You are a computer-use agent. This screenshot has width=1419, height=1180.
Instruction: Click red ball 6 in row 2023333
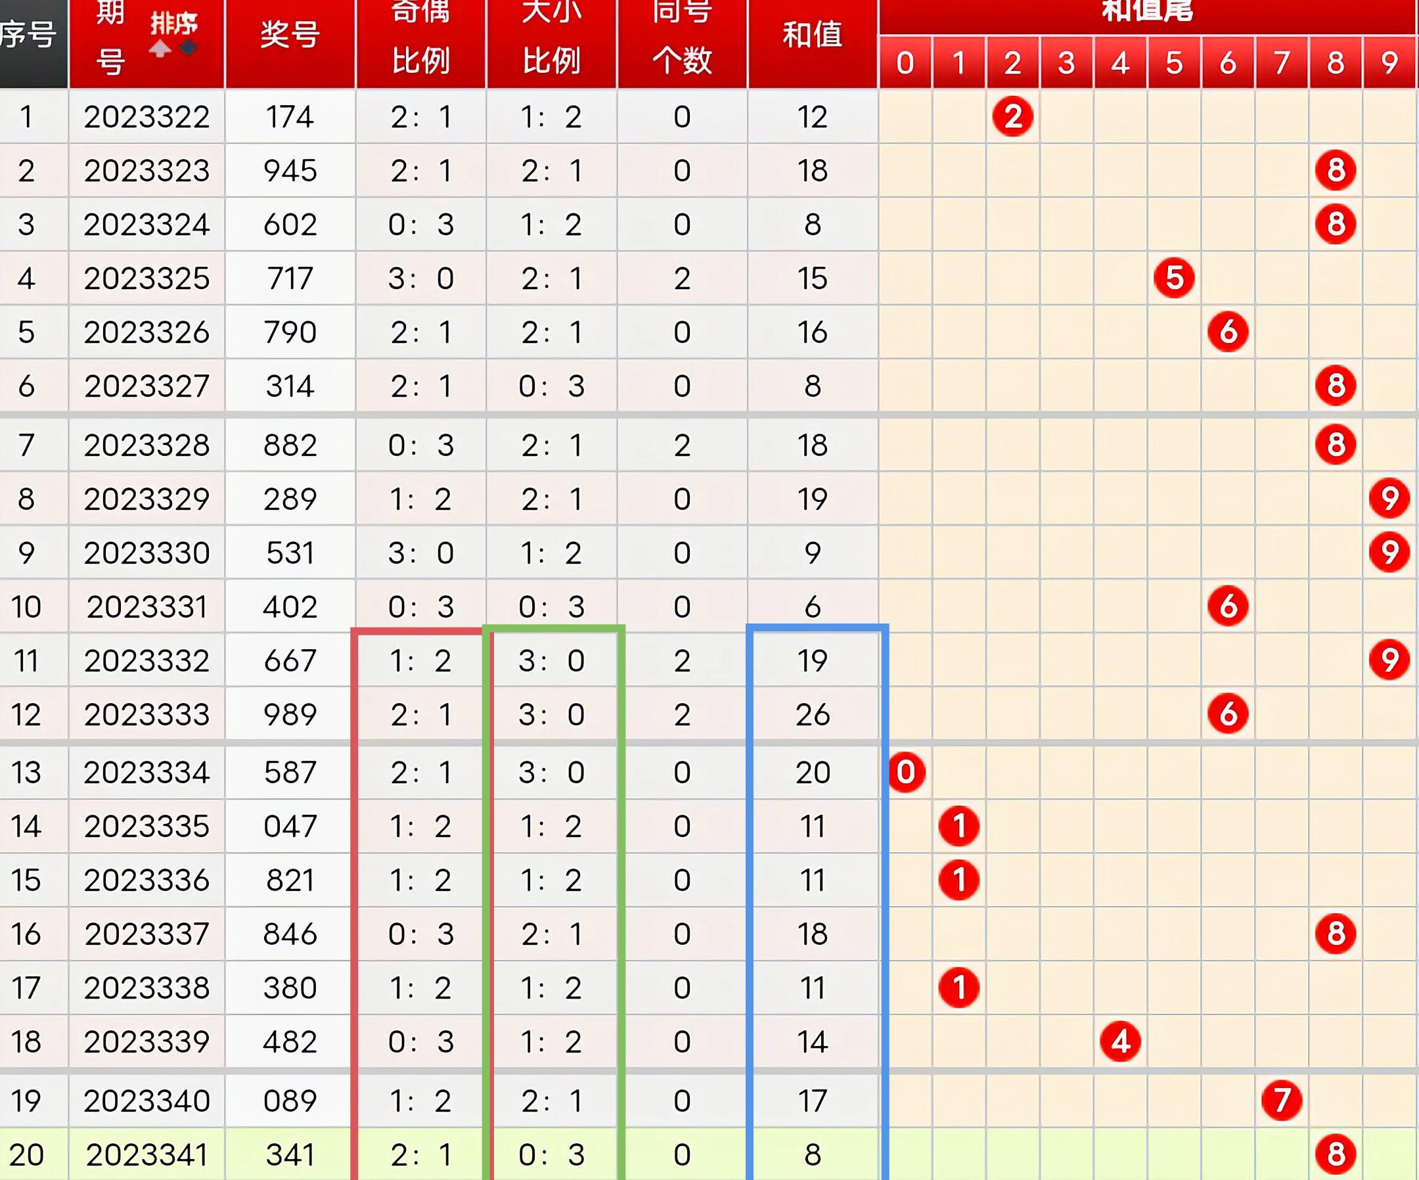[1228, 714]
